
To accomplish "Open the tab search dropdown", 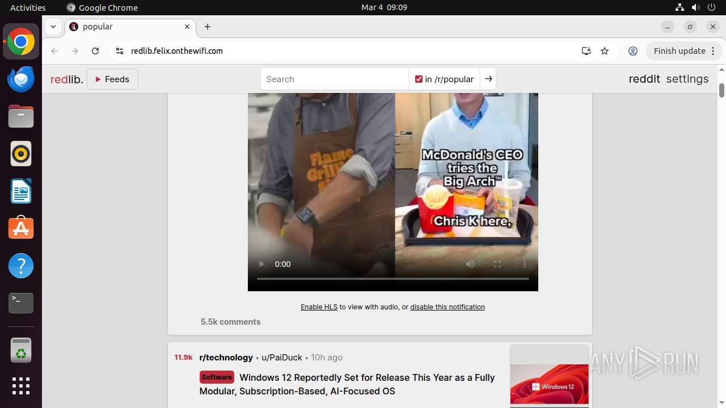I will (53, 27).
